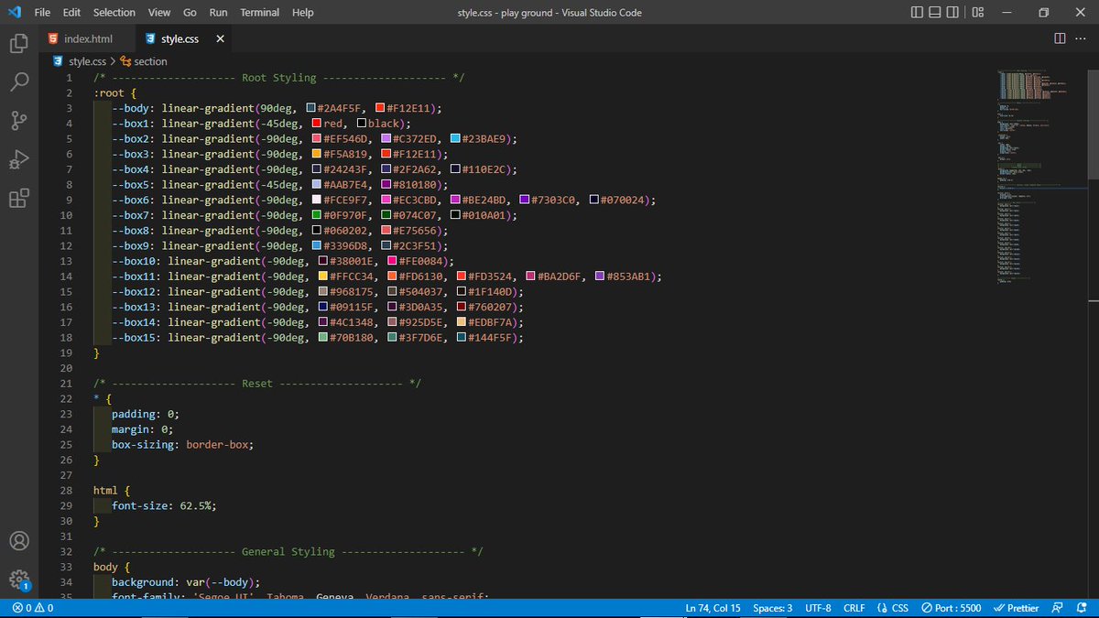
Task: Open color picker for #F5A819 swatch
Action: (x=317, y=154)
